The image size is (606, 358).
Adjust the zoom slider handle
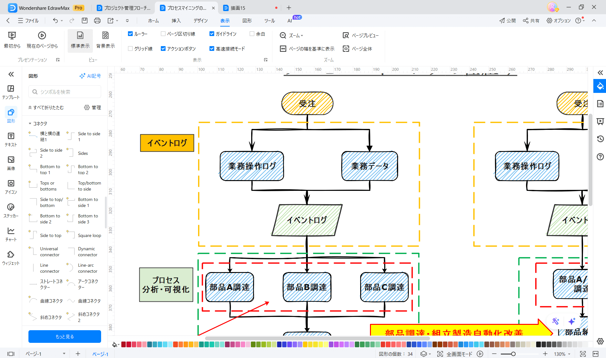pos(513,354)
